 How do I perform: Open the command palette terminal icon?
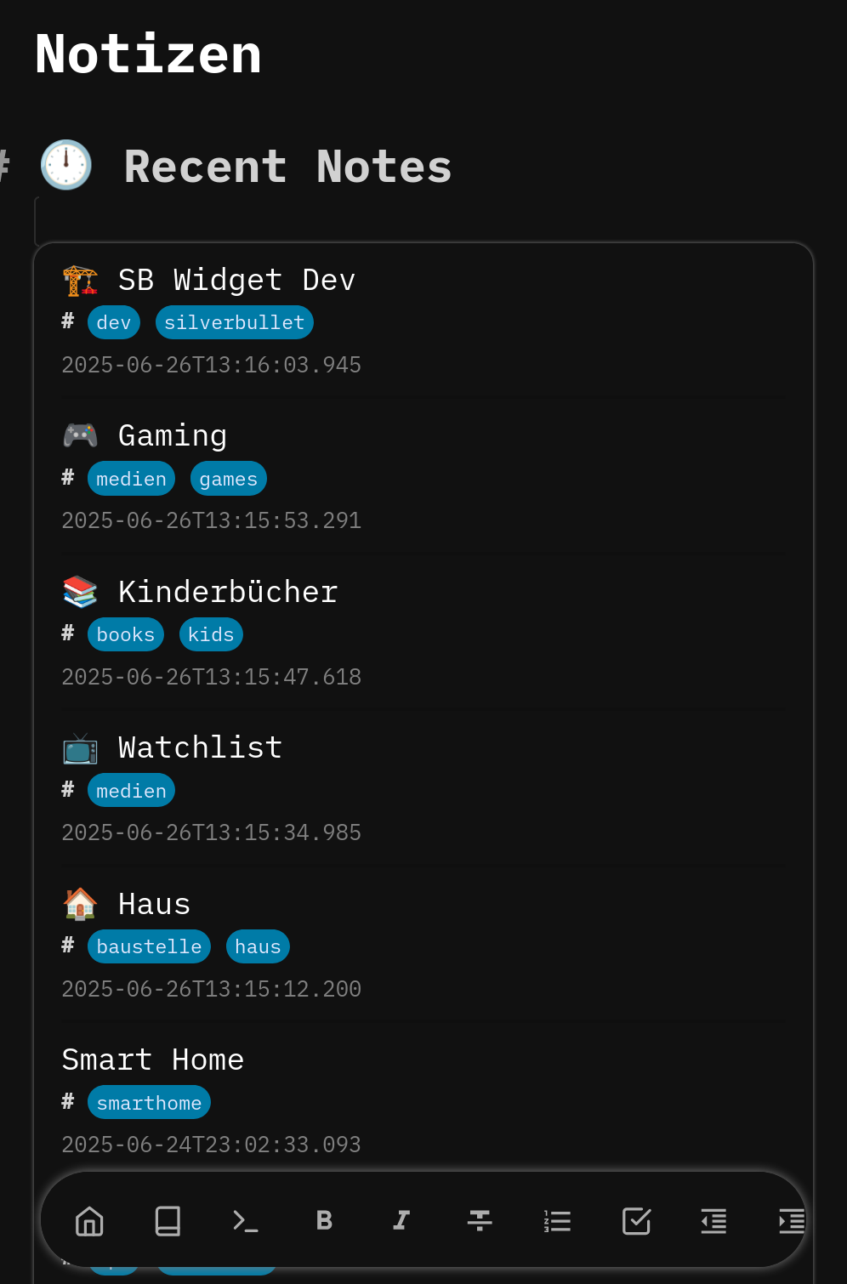(246, 1221)
